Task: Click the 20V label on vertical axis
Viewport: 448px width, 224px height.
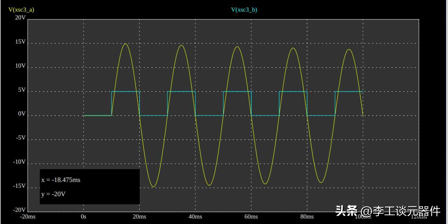Action: 20,18
